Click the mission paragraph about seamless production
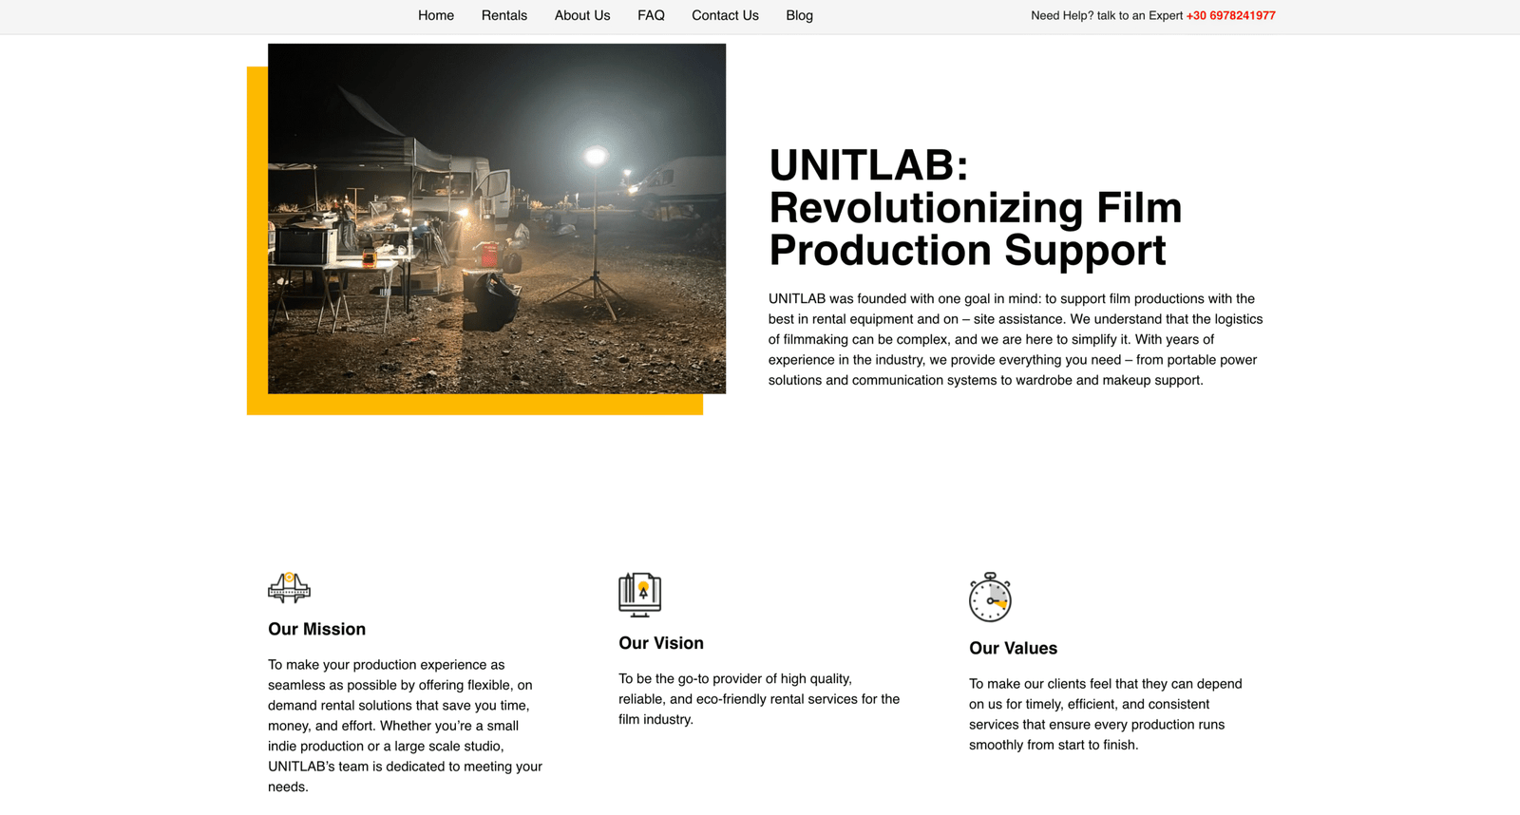This screenshot has height=815, width=1520. point(406,726)
